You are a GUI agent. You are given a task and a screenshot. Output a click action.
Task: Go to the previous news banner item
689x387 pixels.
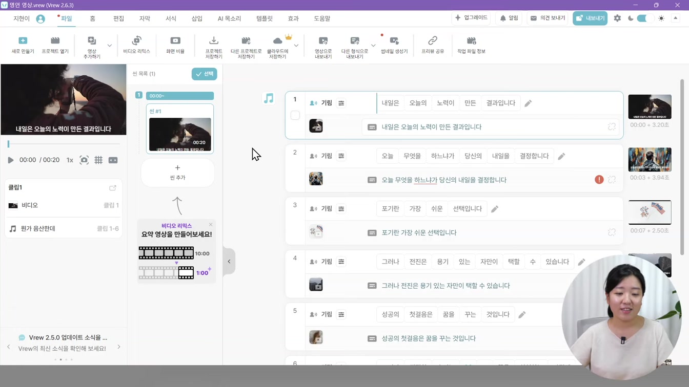click(x=9, y=347)
